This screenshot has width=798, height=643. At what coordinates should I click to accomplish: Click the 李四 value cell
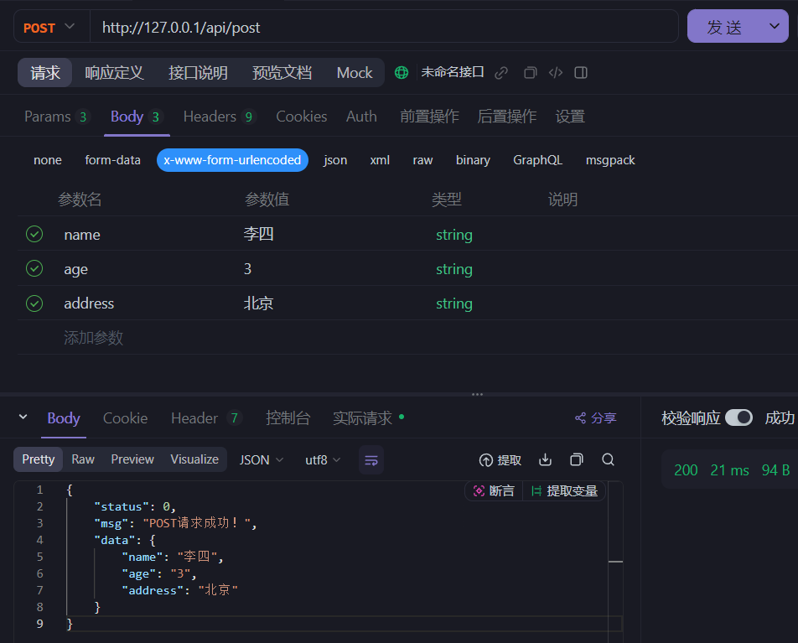coord(258,234)
